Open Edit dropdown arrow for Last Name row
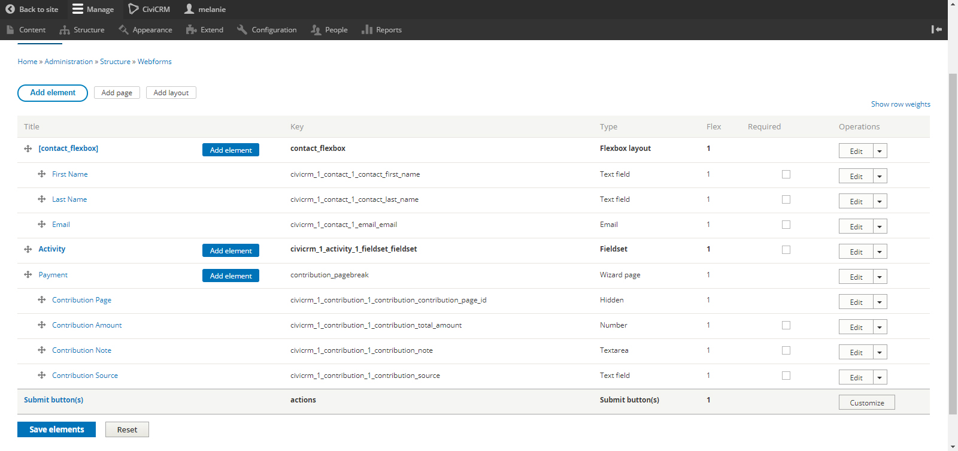958x451 pixels. coord(880,201)
